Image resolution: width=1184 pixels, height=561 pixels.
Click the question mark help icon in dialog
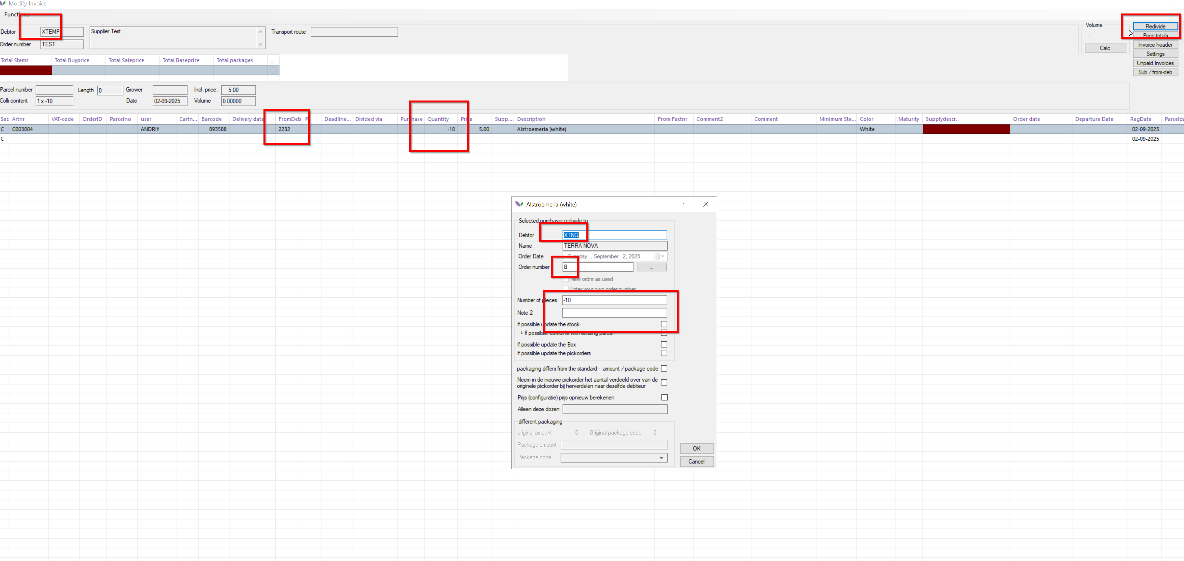(x=683, y=204)
